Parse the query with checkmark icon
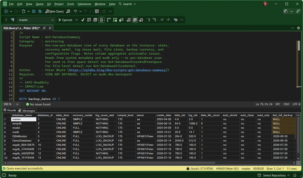The height and width of the screenshot is (178, 303). (x=83, y=20)
